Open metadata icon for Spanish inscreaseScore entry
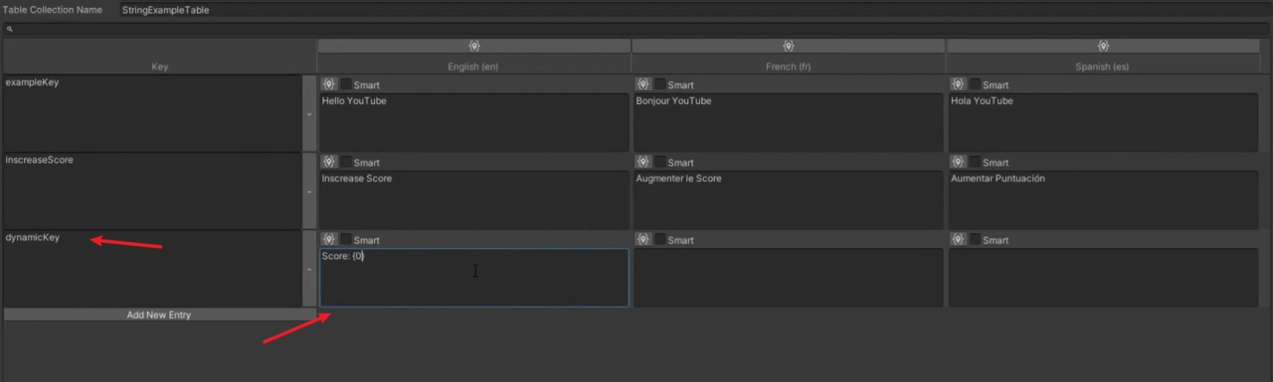 [x=959, y=162]
